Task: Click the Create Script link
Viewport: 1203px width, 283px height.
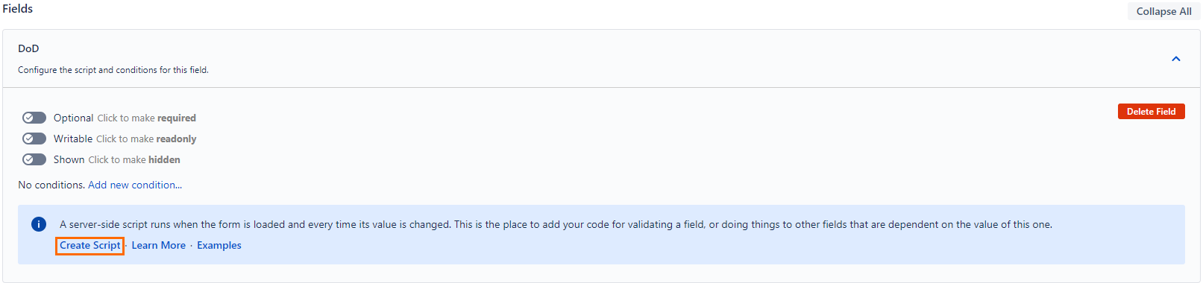Action: pyautogui.click(x=89, y=245)
